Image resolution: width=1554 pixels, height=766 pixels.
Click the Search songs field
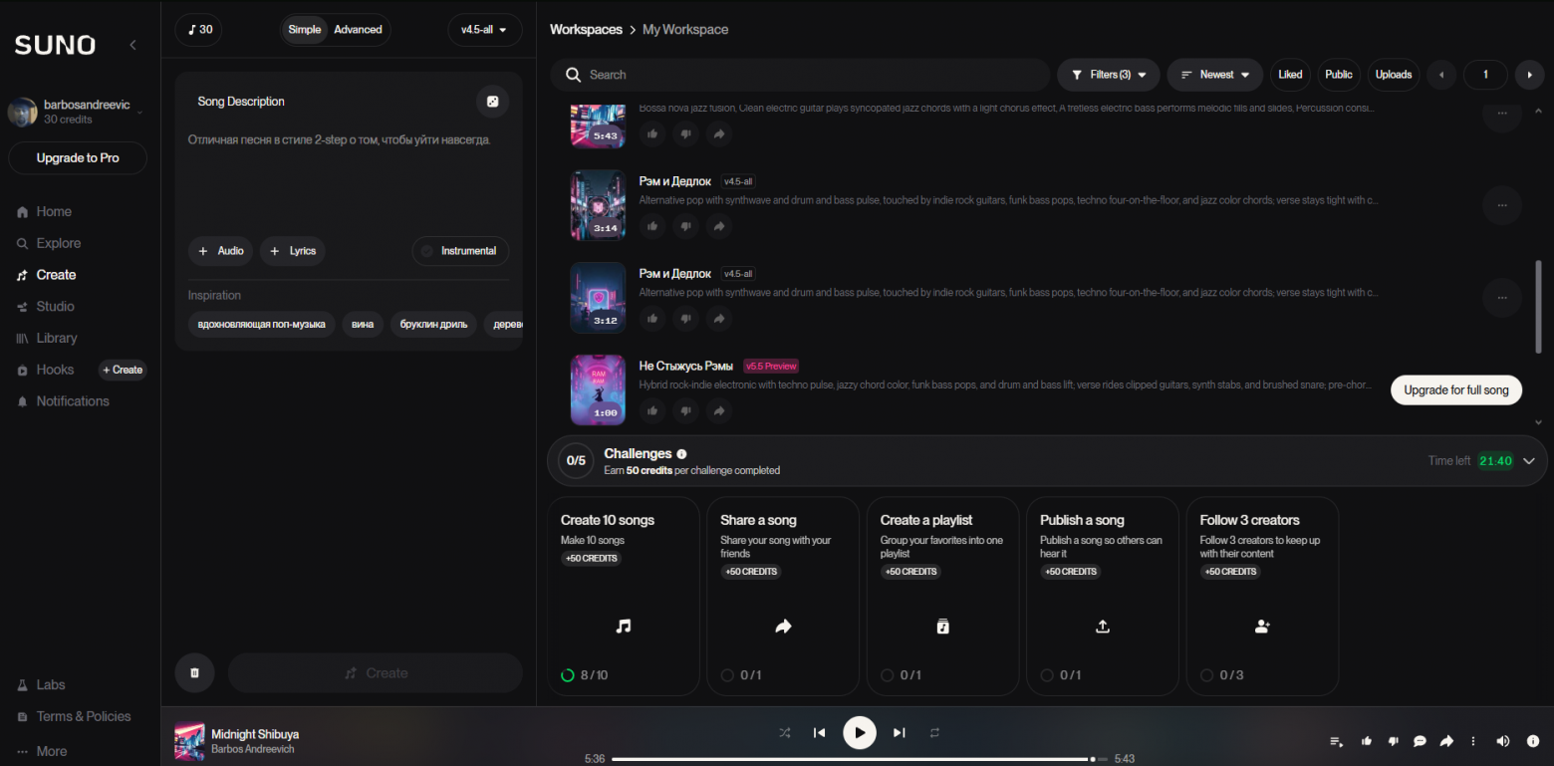801,75
